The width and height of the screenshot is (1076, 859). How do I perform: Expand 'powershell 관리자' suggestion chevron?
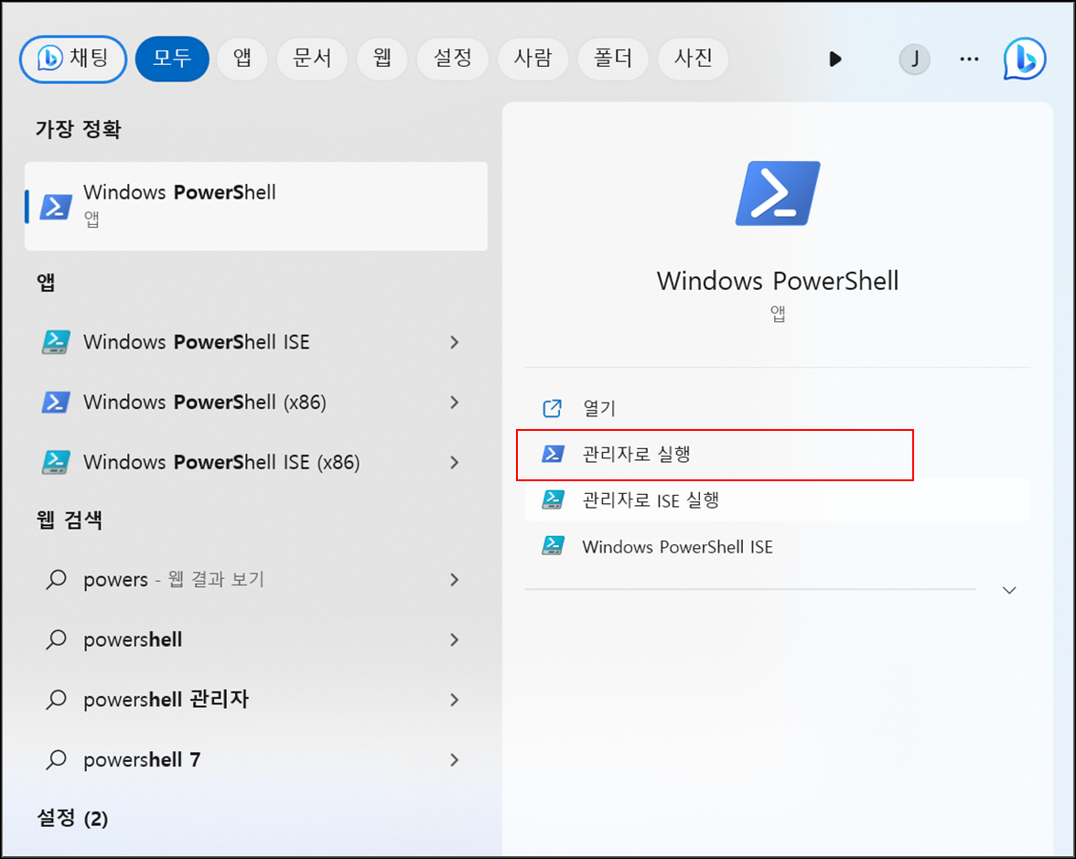[454, 700]
